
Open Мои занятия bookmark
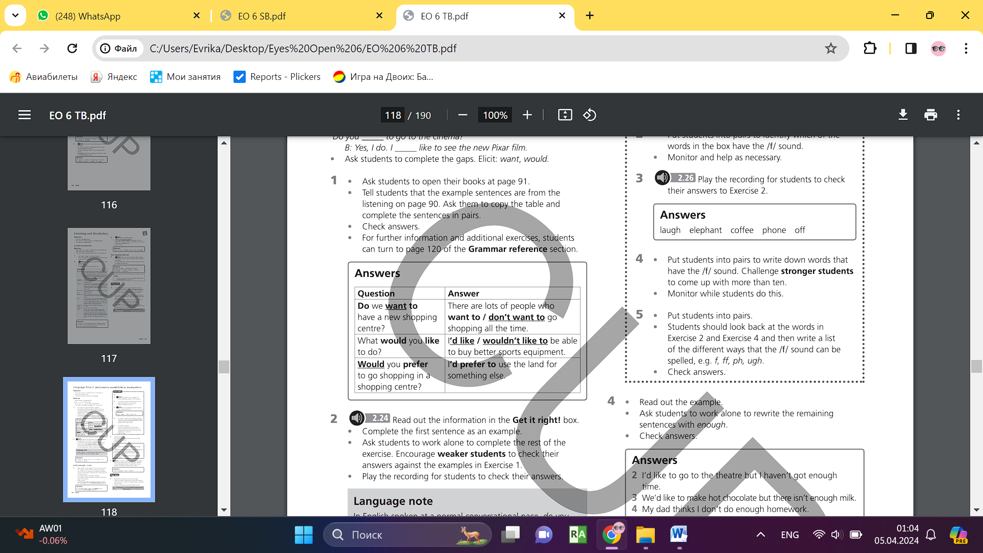[185, 77]
